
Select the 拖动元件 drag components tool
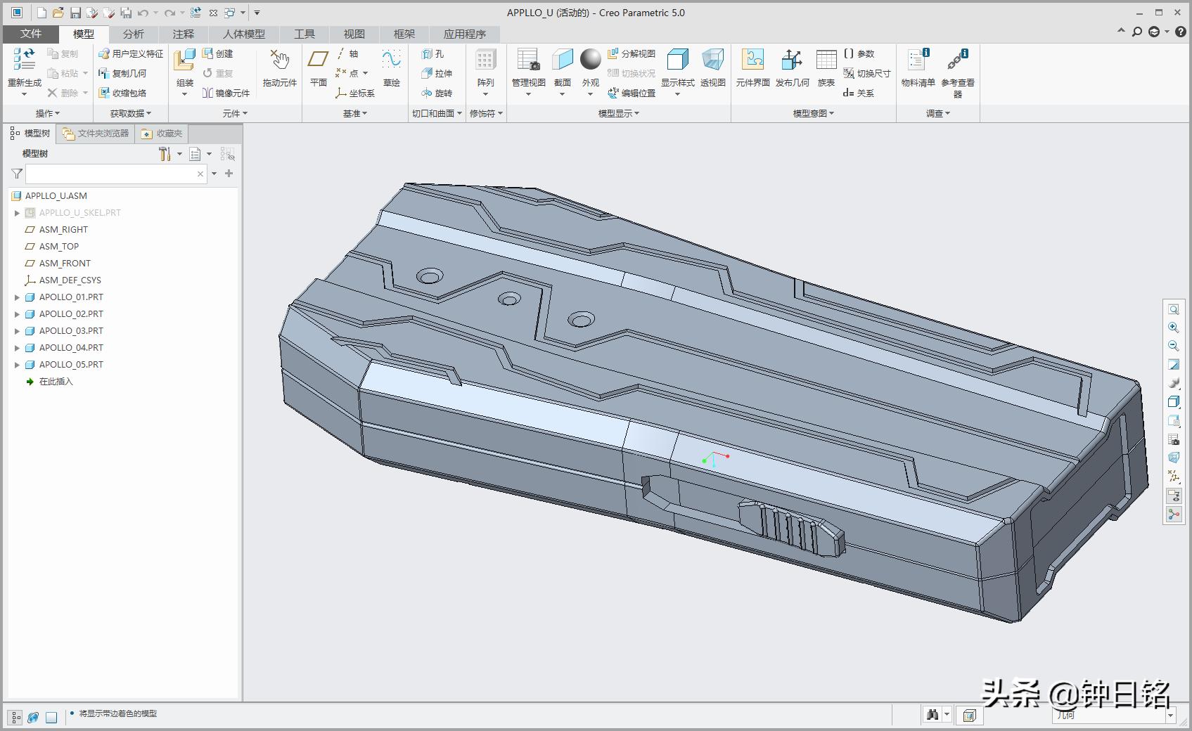(x=279, y=60)
